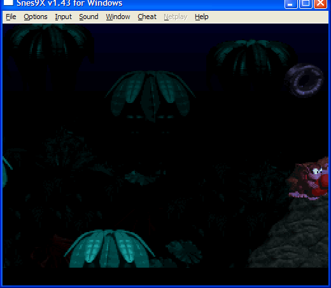Image resolution: width=331 pixels, height=288 pixels.
Task: Open the File menu
Action: click(11, 17)
